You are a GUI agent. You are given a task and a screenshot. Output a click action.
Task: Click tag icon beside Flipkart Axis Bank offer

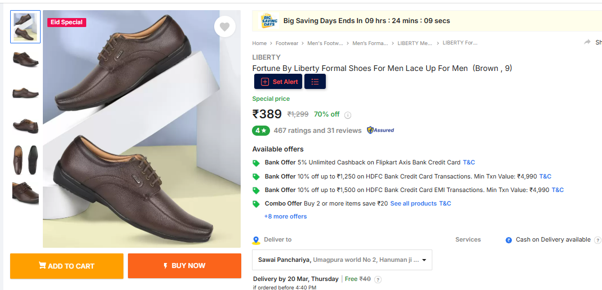pos(256,163)
